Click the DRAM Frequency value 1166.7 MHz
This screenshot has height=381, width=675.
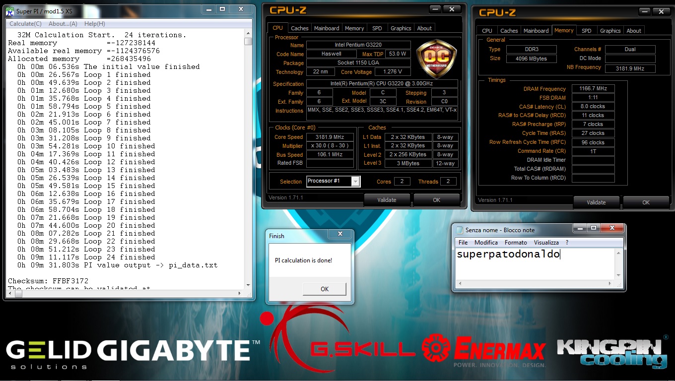(x=593, y=89)
